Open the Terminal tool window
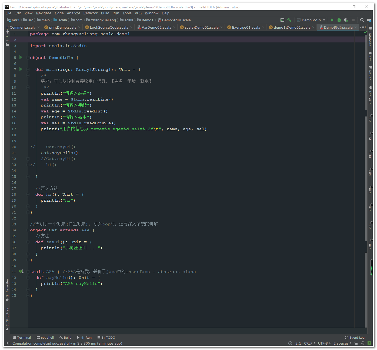Viewport: 377px width, 350px height. click(22, 337)
